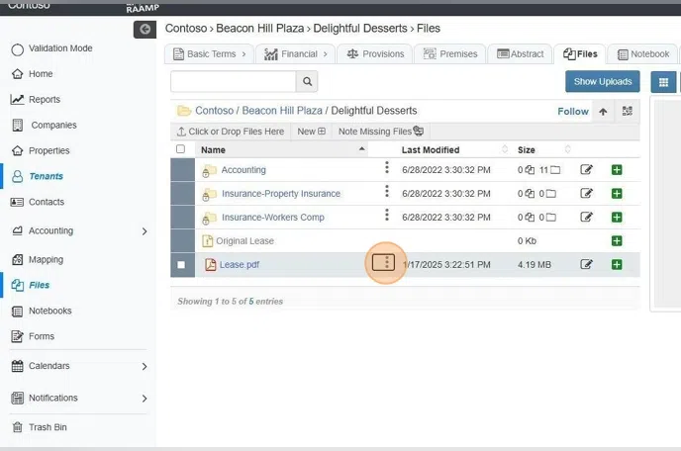Expand the Accounting sidebar menu

pos(145,231)
